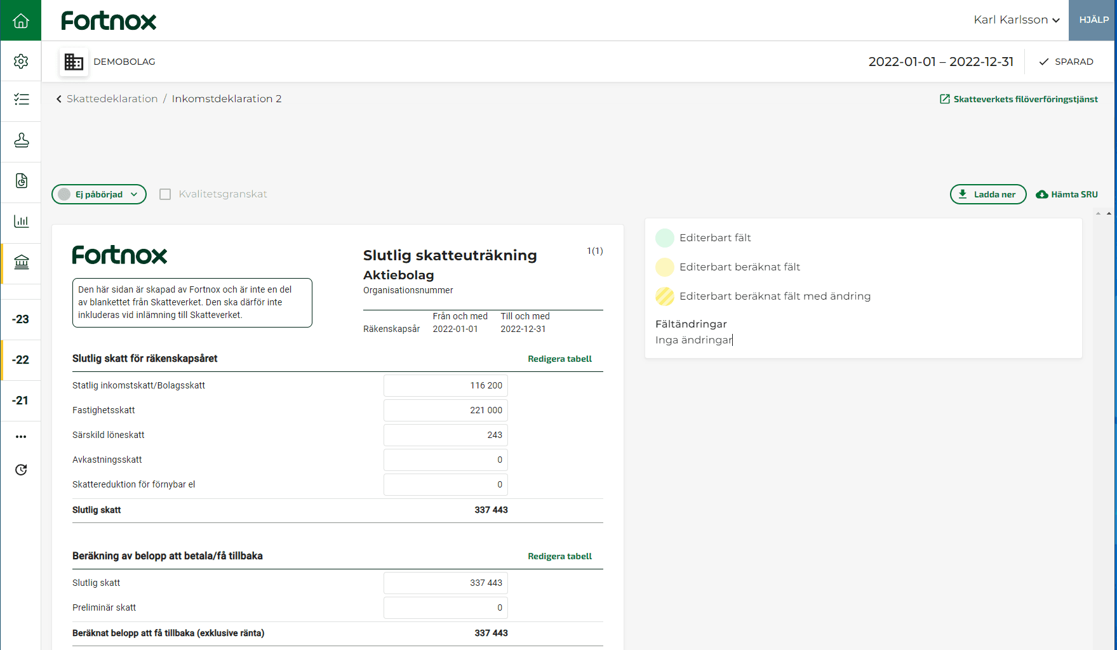
Task: Click the fiscal year 2022-01-01 – 2022-12-31
Action: [941, 62]
